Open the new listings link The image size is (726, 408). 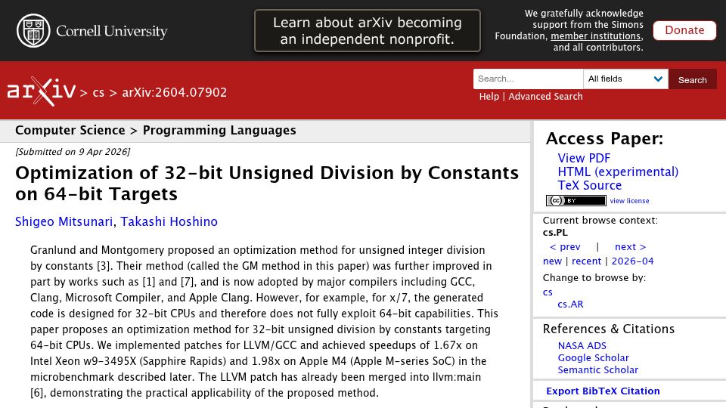click(x=552, y=261)
